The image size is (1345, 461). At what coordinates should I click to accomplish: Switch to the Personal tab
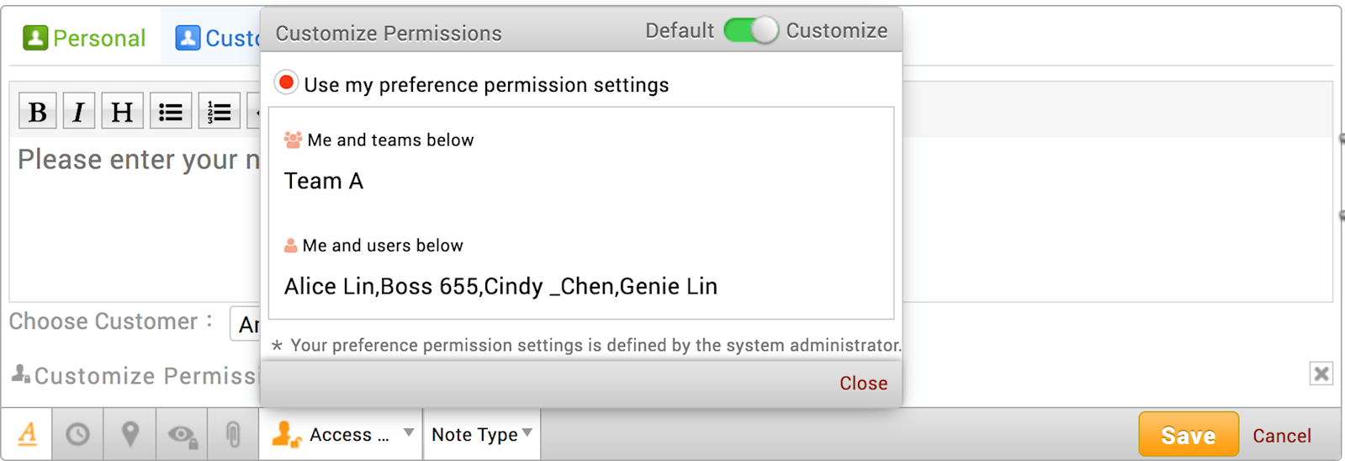(x=84, y=39)
